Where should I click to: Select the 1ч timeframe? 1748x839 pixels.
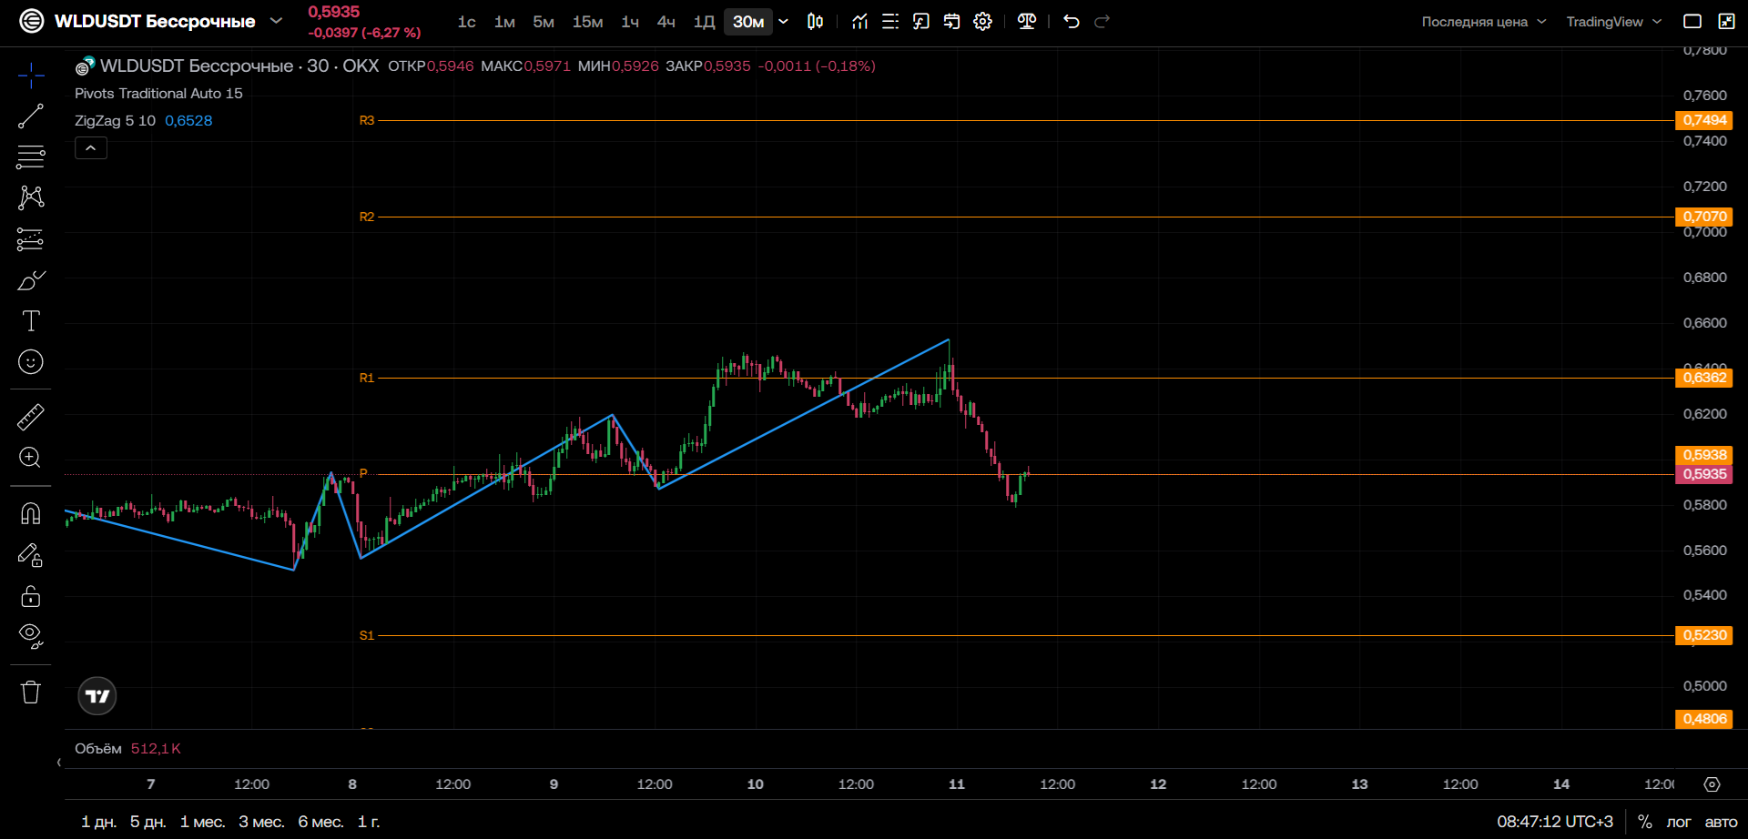coord(630,21)
